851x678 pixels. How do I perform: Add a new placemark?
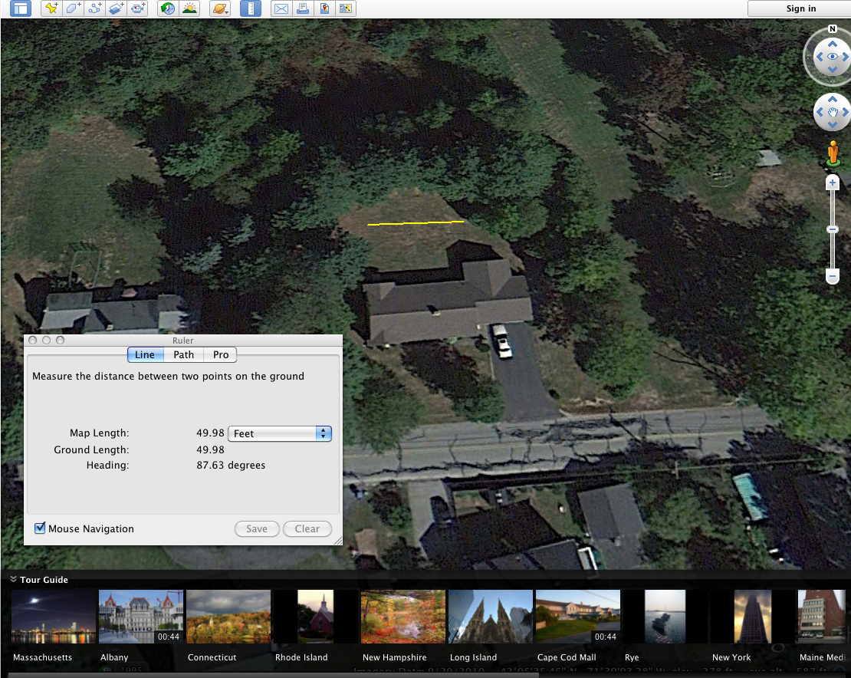(x=51, y=8)
